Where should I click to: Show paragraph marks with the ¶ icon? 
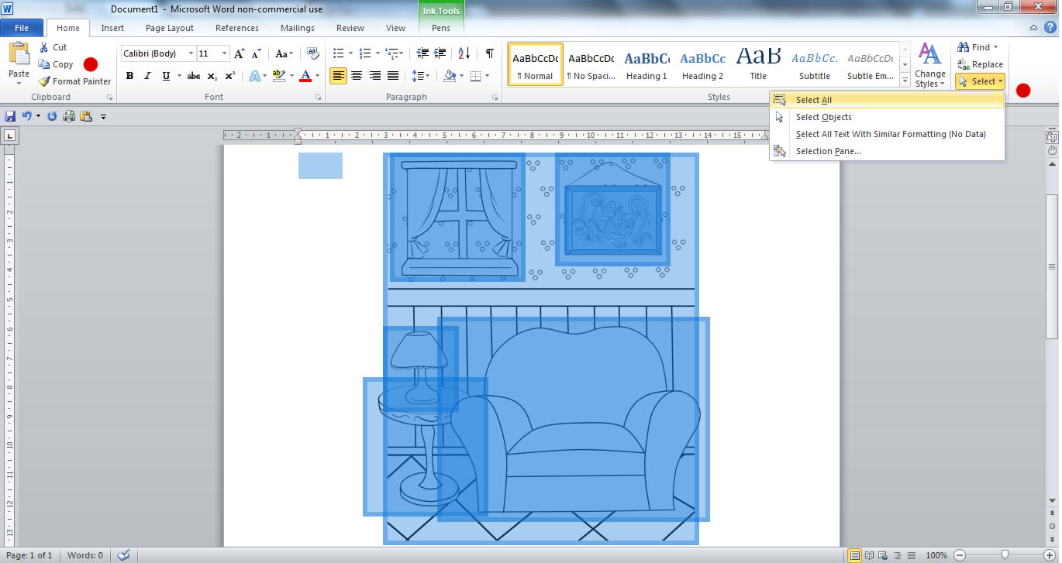tap(488, 54)
